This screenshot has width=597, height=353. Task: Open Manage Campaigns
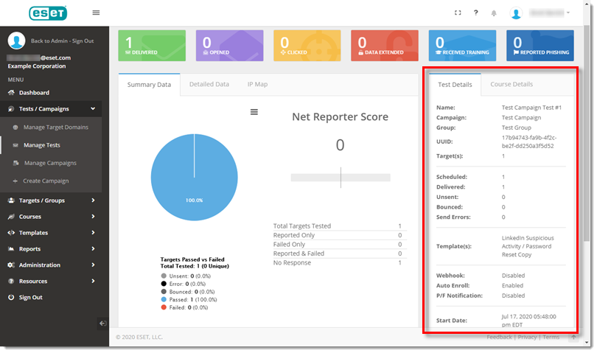pos(50,163)
